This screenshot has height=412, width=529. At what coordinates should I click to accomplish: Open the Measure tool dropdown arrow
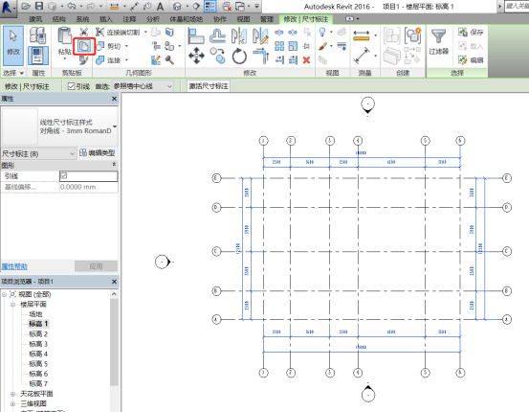point(376,35)
